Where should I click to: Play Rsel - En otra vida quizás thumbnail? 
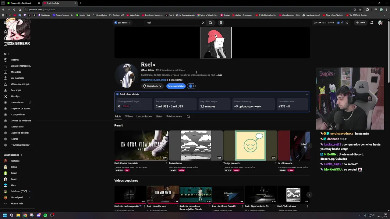pyautogui.click(x=141, y=145)
